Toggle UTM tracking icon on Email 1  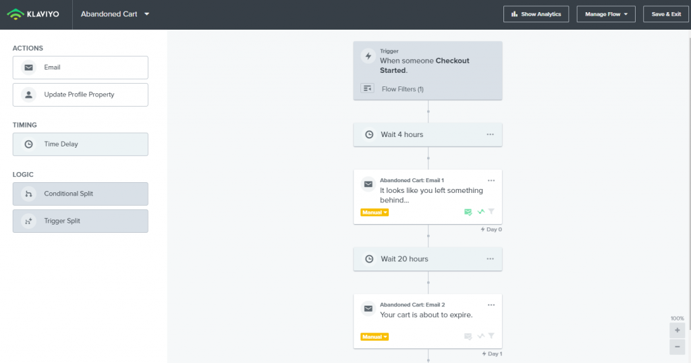(480, 211)
